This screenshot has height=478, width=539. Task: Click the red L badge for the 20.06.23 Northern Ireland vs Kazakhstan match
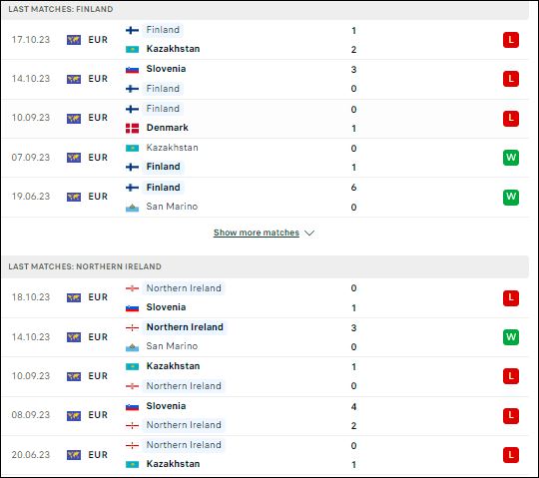coord(511,455)
